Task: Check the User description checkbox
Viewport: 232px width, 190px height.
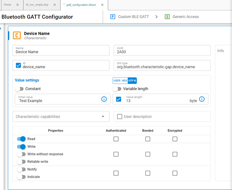Action: (x=119, y=116)
